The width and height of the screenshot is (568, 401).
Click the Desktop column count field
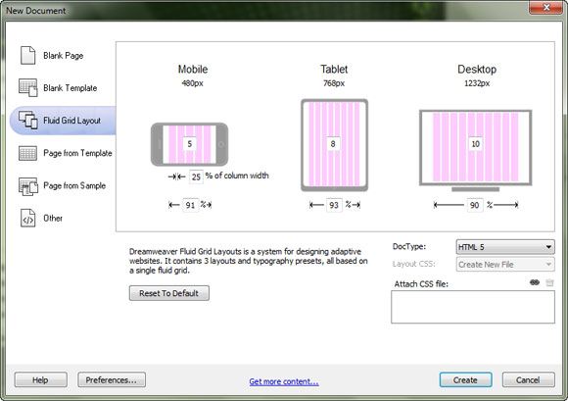(x=475, y=144)
